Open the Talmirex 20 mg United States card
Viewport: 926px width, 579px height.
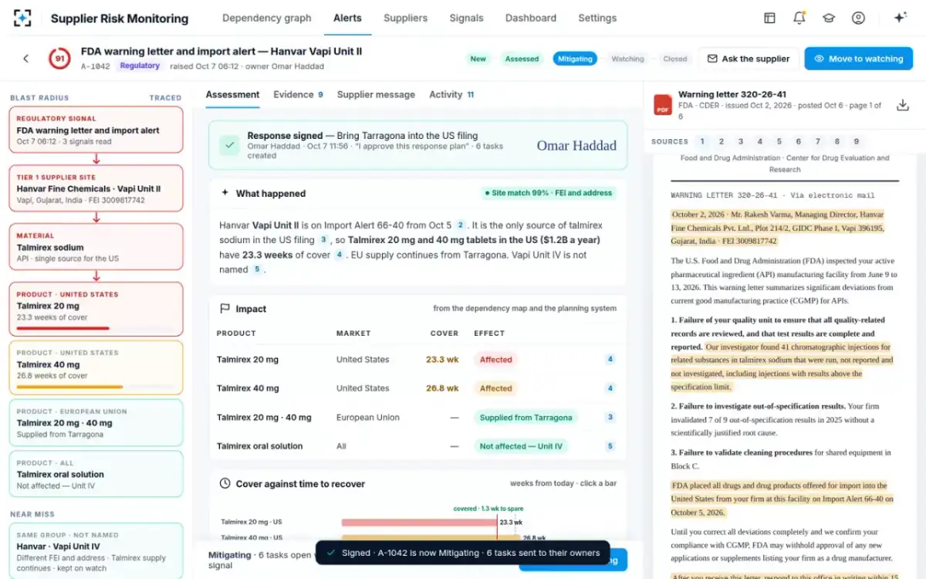[x=96, y=309]
